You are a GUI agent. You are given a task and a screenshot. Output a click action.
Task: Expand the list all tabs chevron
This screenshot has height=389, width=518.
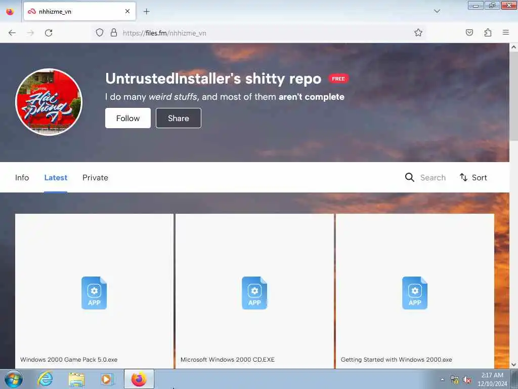point(437,11)
